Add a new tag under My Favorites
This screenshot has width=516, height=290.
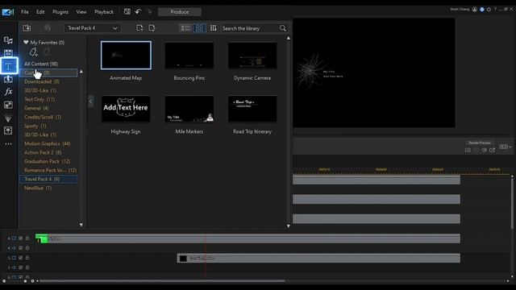click(33, 52)
